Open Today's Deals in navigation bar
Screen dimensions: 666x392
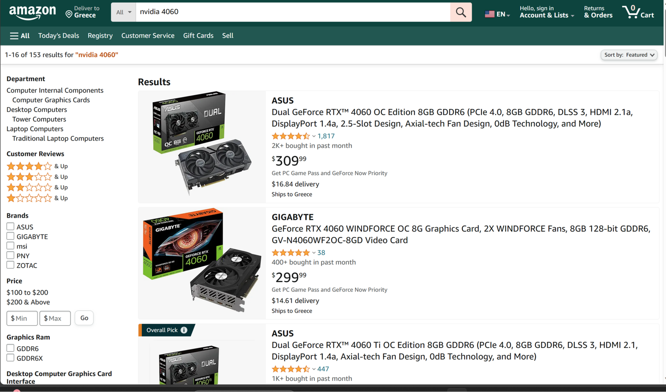click(59, 36)
